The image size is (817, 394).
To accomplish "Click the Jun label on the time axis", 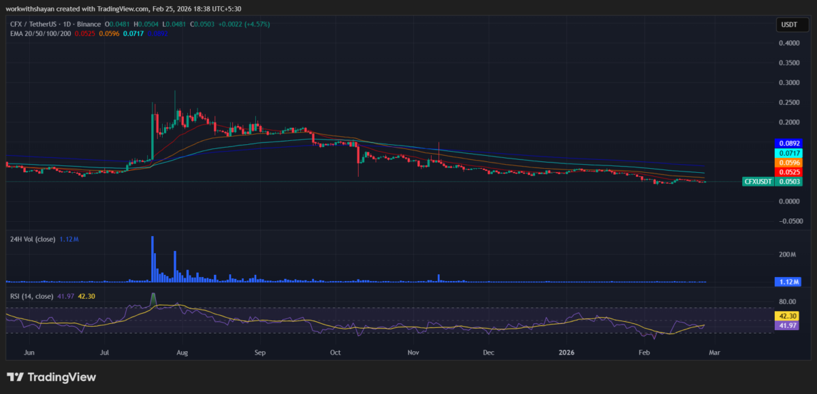I will coord(29,352).
